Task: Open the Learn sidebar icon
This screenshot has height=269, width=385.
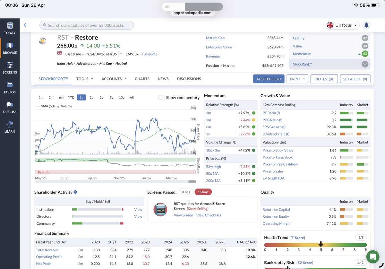Action: (10, 124)
